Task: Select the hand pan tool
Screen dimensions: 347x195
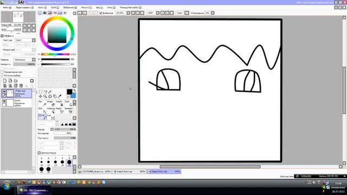Action: (55, 96)
